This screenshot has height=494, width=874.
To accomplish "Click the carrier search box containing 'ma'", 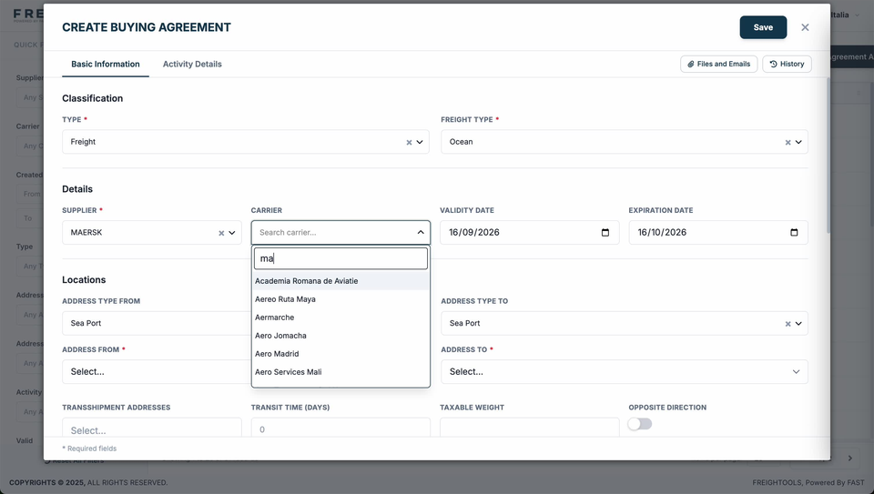I will tap(340, 258).
